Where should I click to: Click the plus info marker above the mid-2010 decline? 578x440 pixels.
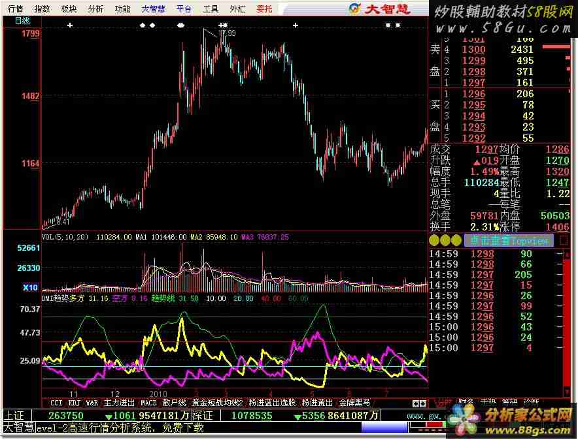pyautogui.click(x=296, y=25)
